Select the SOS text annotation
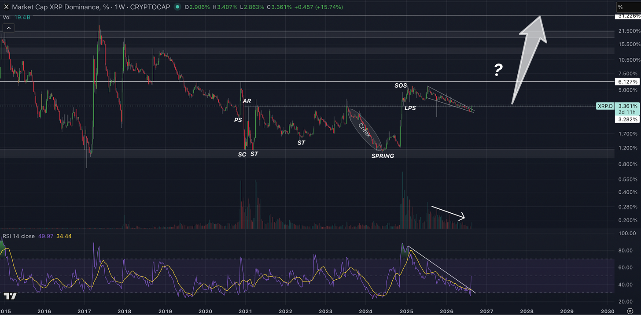 (401, 85)
